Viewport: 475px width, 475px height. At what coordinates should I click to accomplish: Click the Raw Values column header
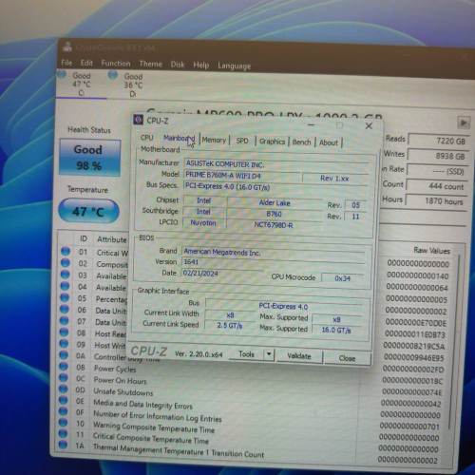[431, 251]
